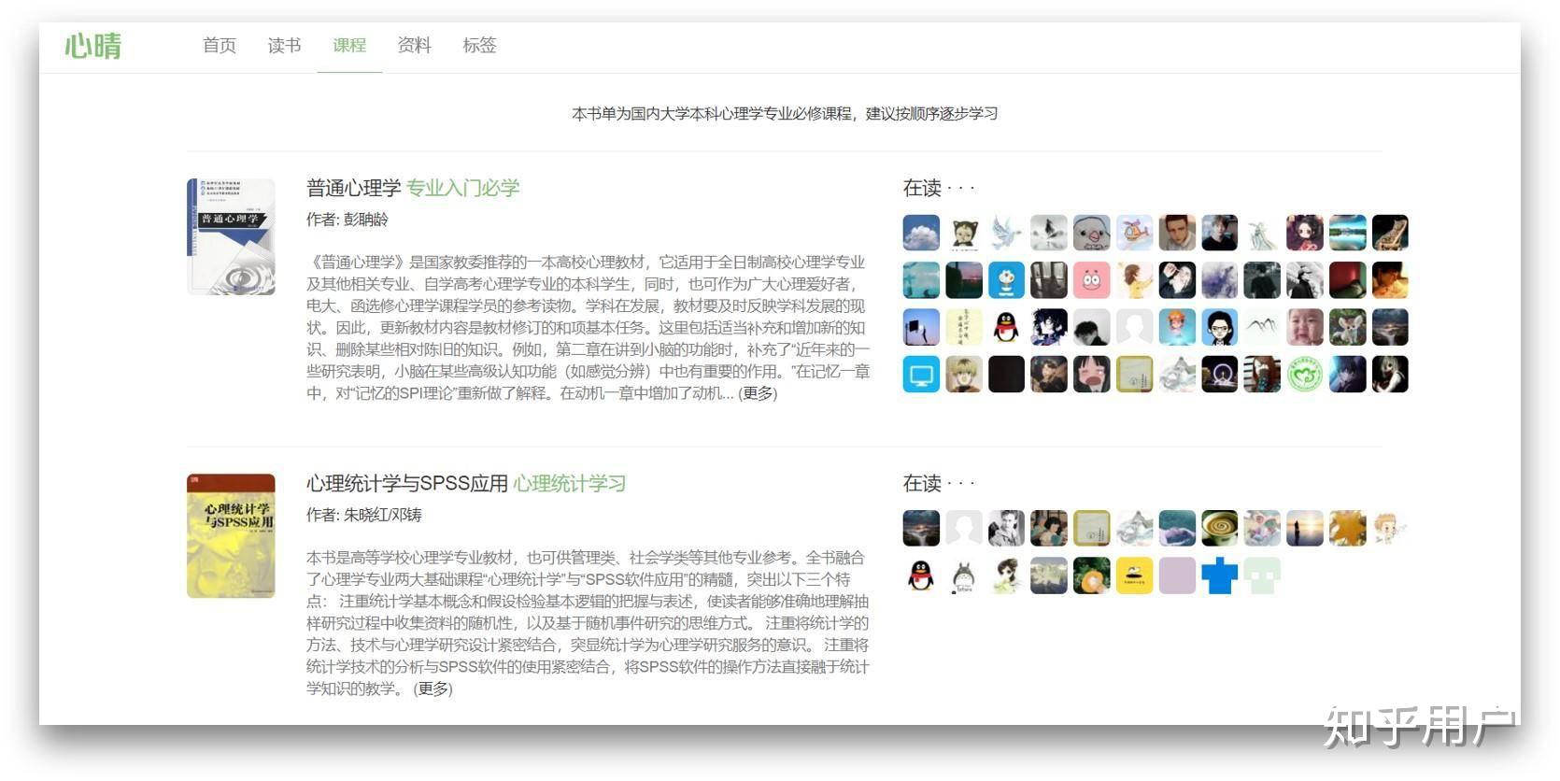Open the 心理统计学与SPSS应用 title link
Screen dimensions: 1560x781
(407, 483)
